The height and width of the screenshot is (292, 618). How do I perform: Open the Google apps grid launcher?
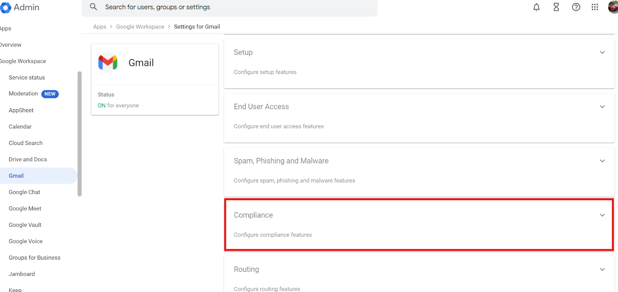tap(595, 7)
